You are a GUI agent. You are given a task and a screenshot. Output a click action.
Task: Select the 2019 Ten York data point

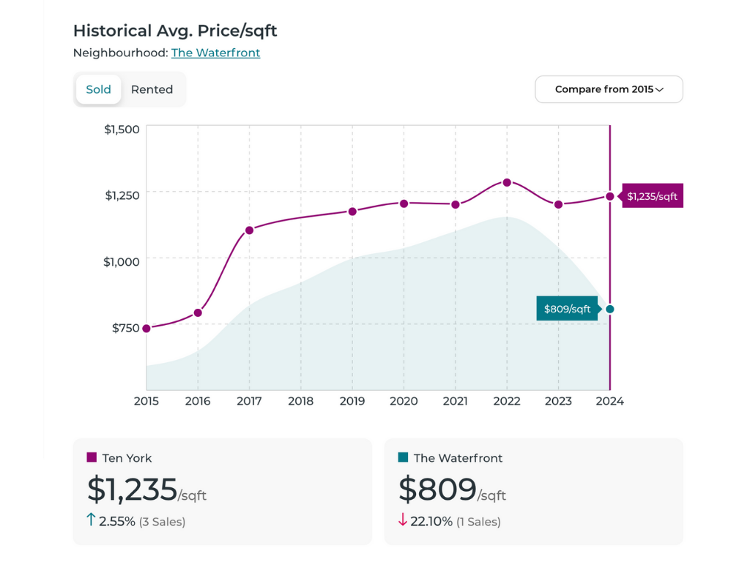point(352,211)
